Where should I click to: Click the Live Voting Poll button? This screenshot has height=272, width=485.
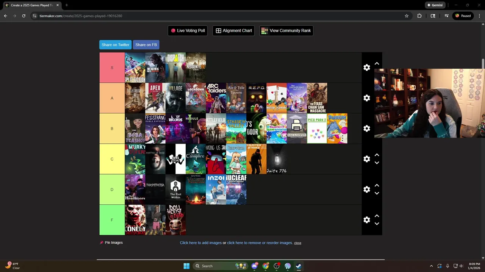(x=188, y=31)
